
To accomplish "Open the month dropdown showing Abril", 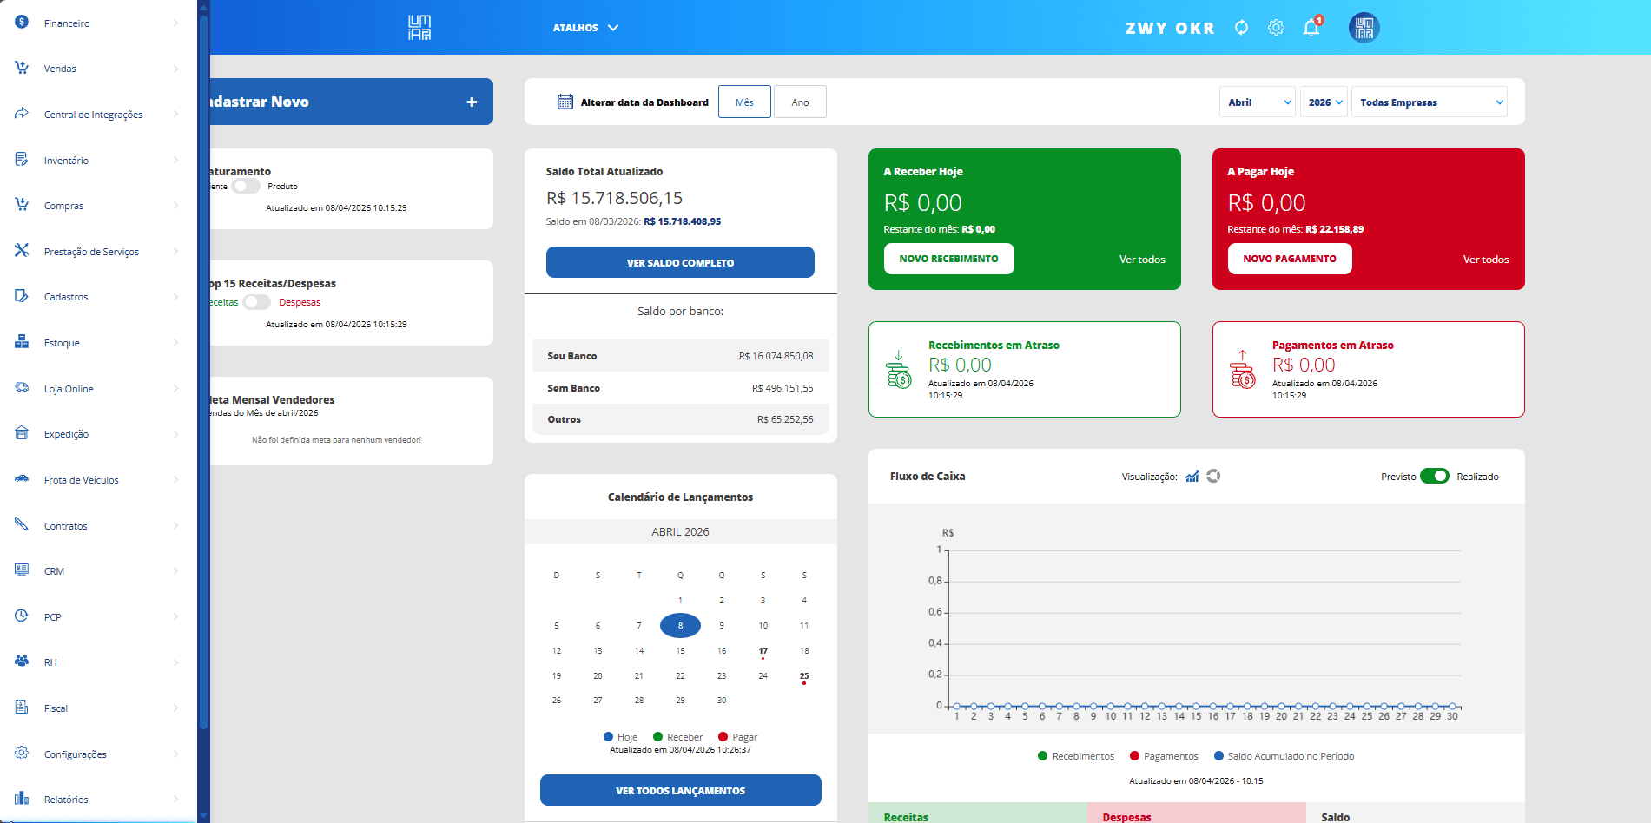I will [1257, 102].
